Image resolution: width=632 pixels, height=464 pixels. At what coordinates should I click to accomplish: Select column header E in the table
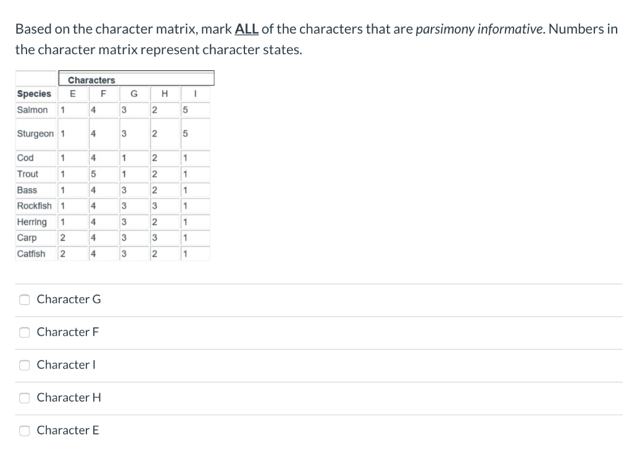pos(73,94)
